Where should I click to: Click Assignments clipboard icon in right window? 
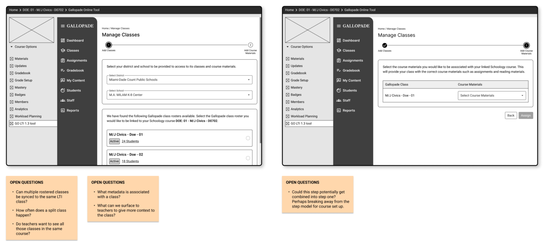pos(339,61)
